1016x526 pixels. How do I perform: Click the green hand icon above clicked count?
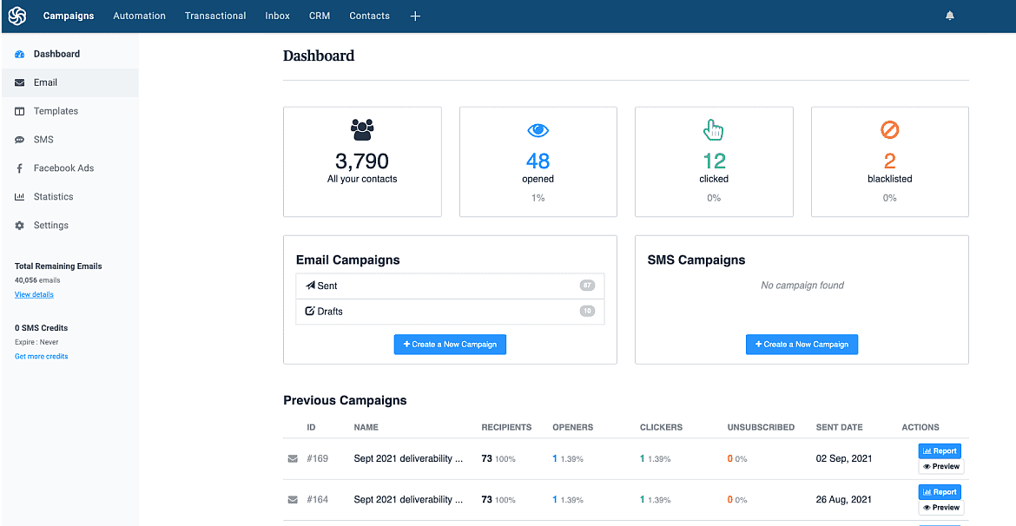(x=713, y=129)
